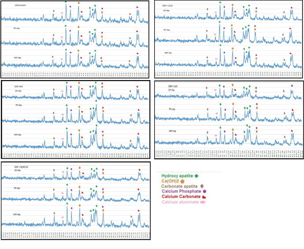Screen dimensions: 304x249
Task: Select the 'Calcium aluminate' legend label
Action: tap(181, 202)
